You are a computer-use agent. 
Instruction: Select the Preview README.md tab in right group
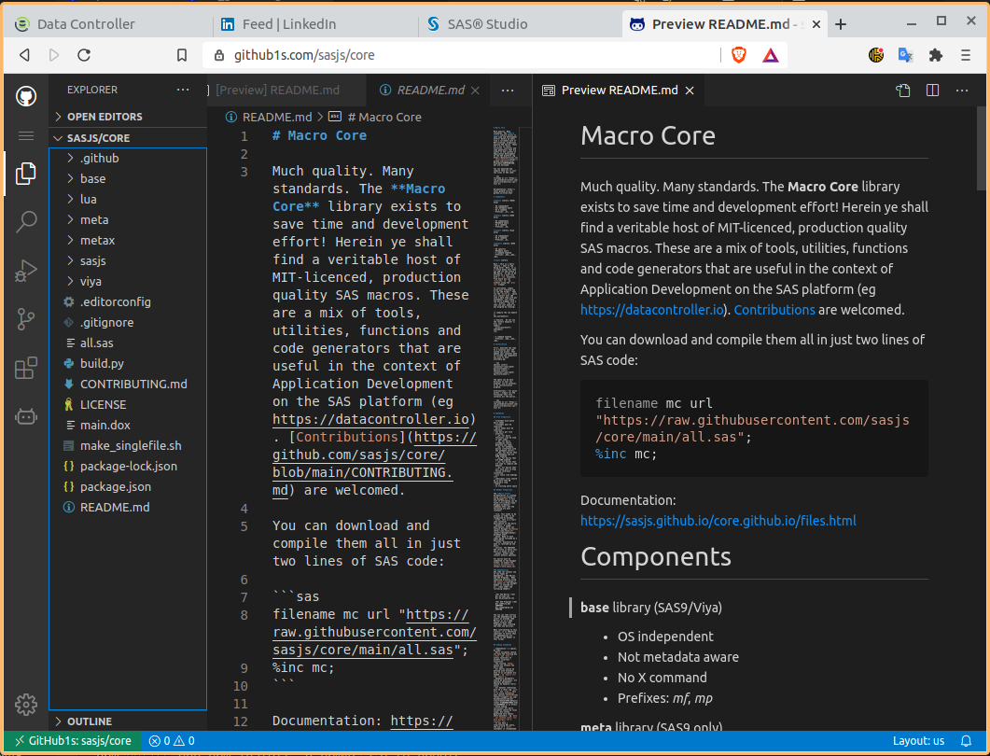pyautogui.click(x=619, y=91)
